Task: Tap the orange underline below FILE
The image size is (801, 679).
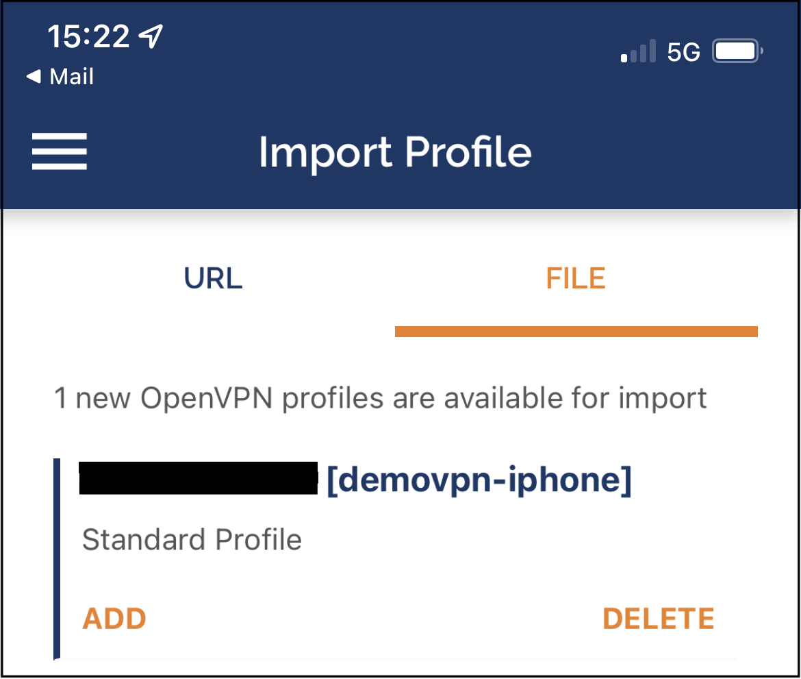Action: coord(576,332)
